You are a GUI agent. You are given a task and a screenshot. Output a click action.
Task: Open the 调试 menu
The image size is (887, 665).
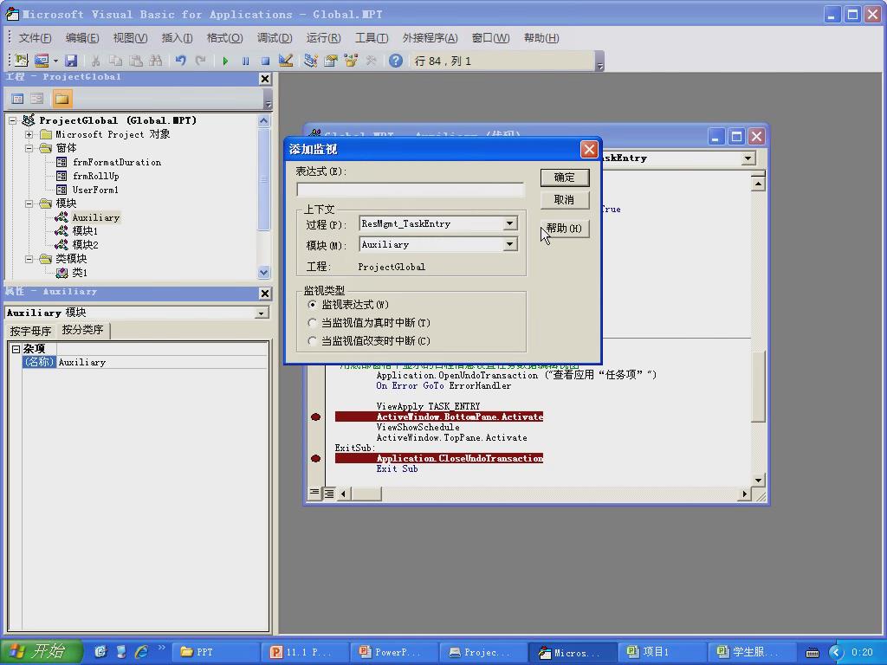(x=275, y=38)
